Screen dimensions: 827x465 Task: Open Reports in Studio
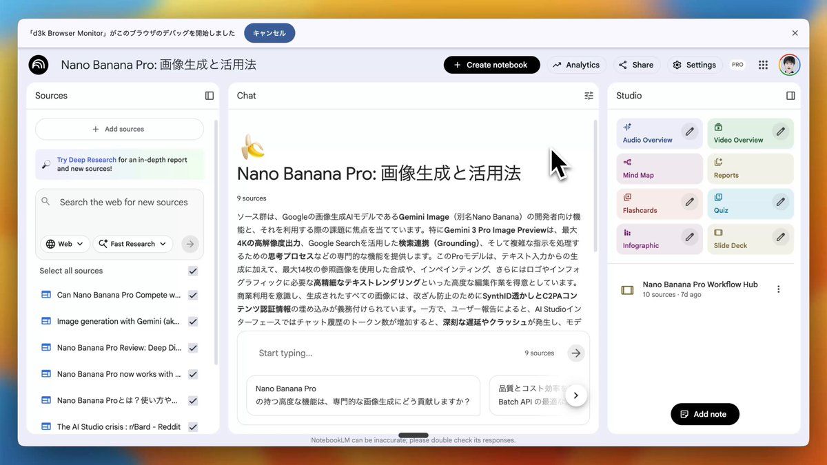pyautogui.click(x=750, y=169)
